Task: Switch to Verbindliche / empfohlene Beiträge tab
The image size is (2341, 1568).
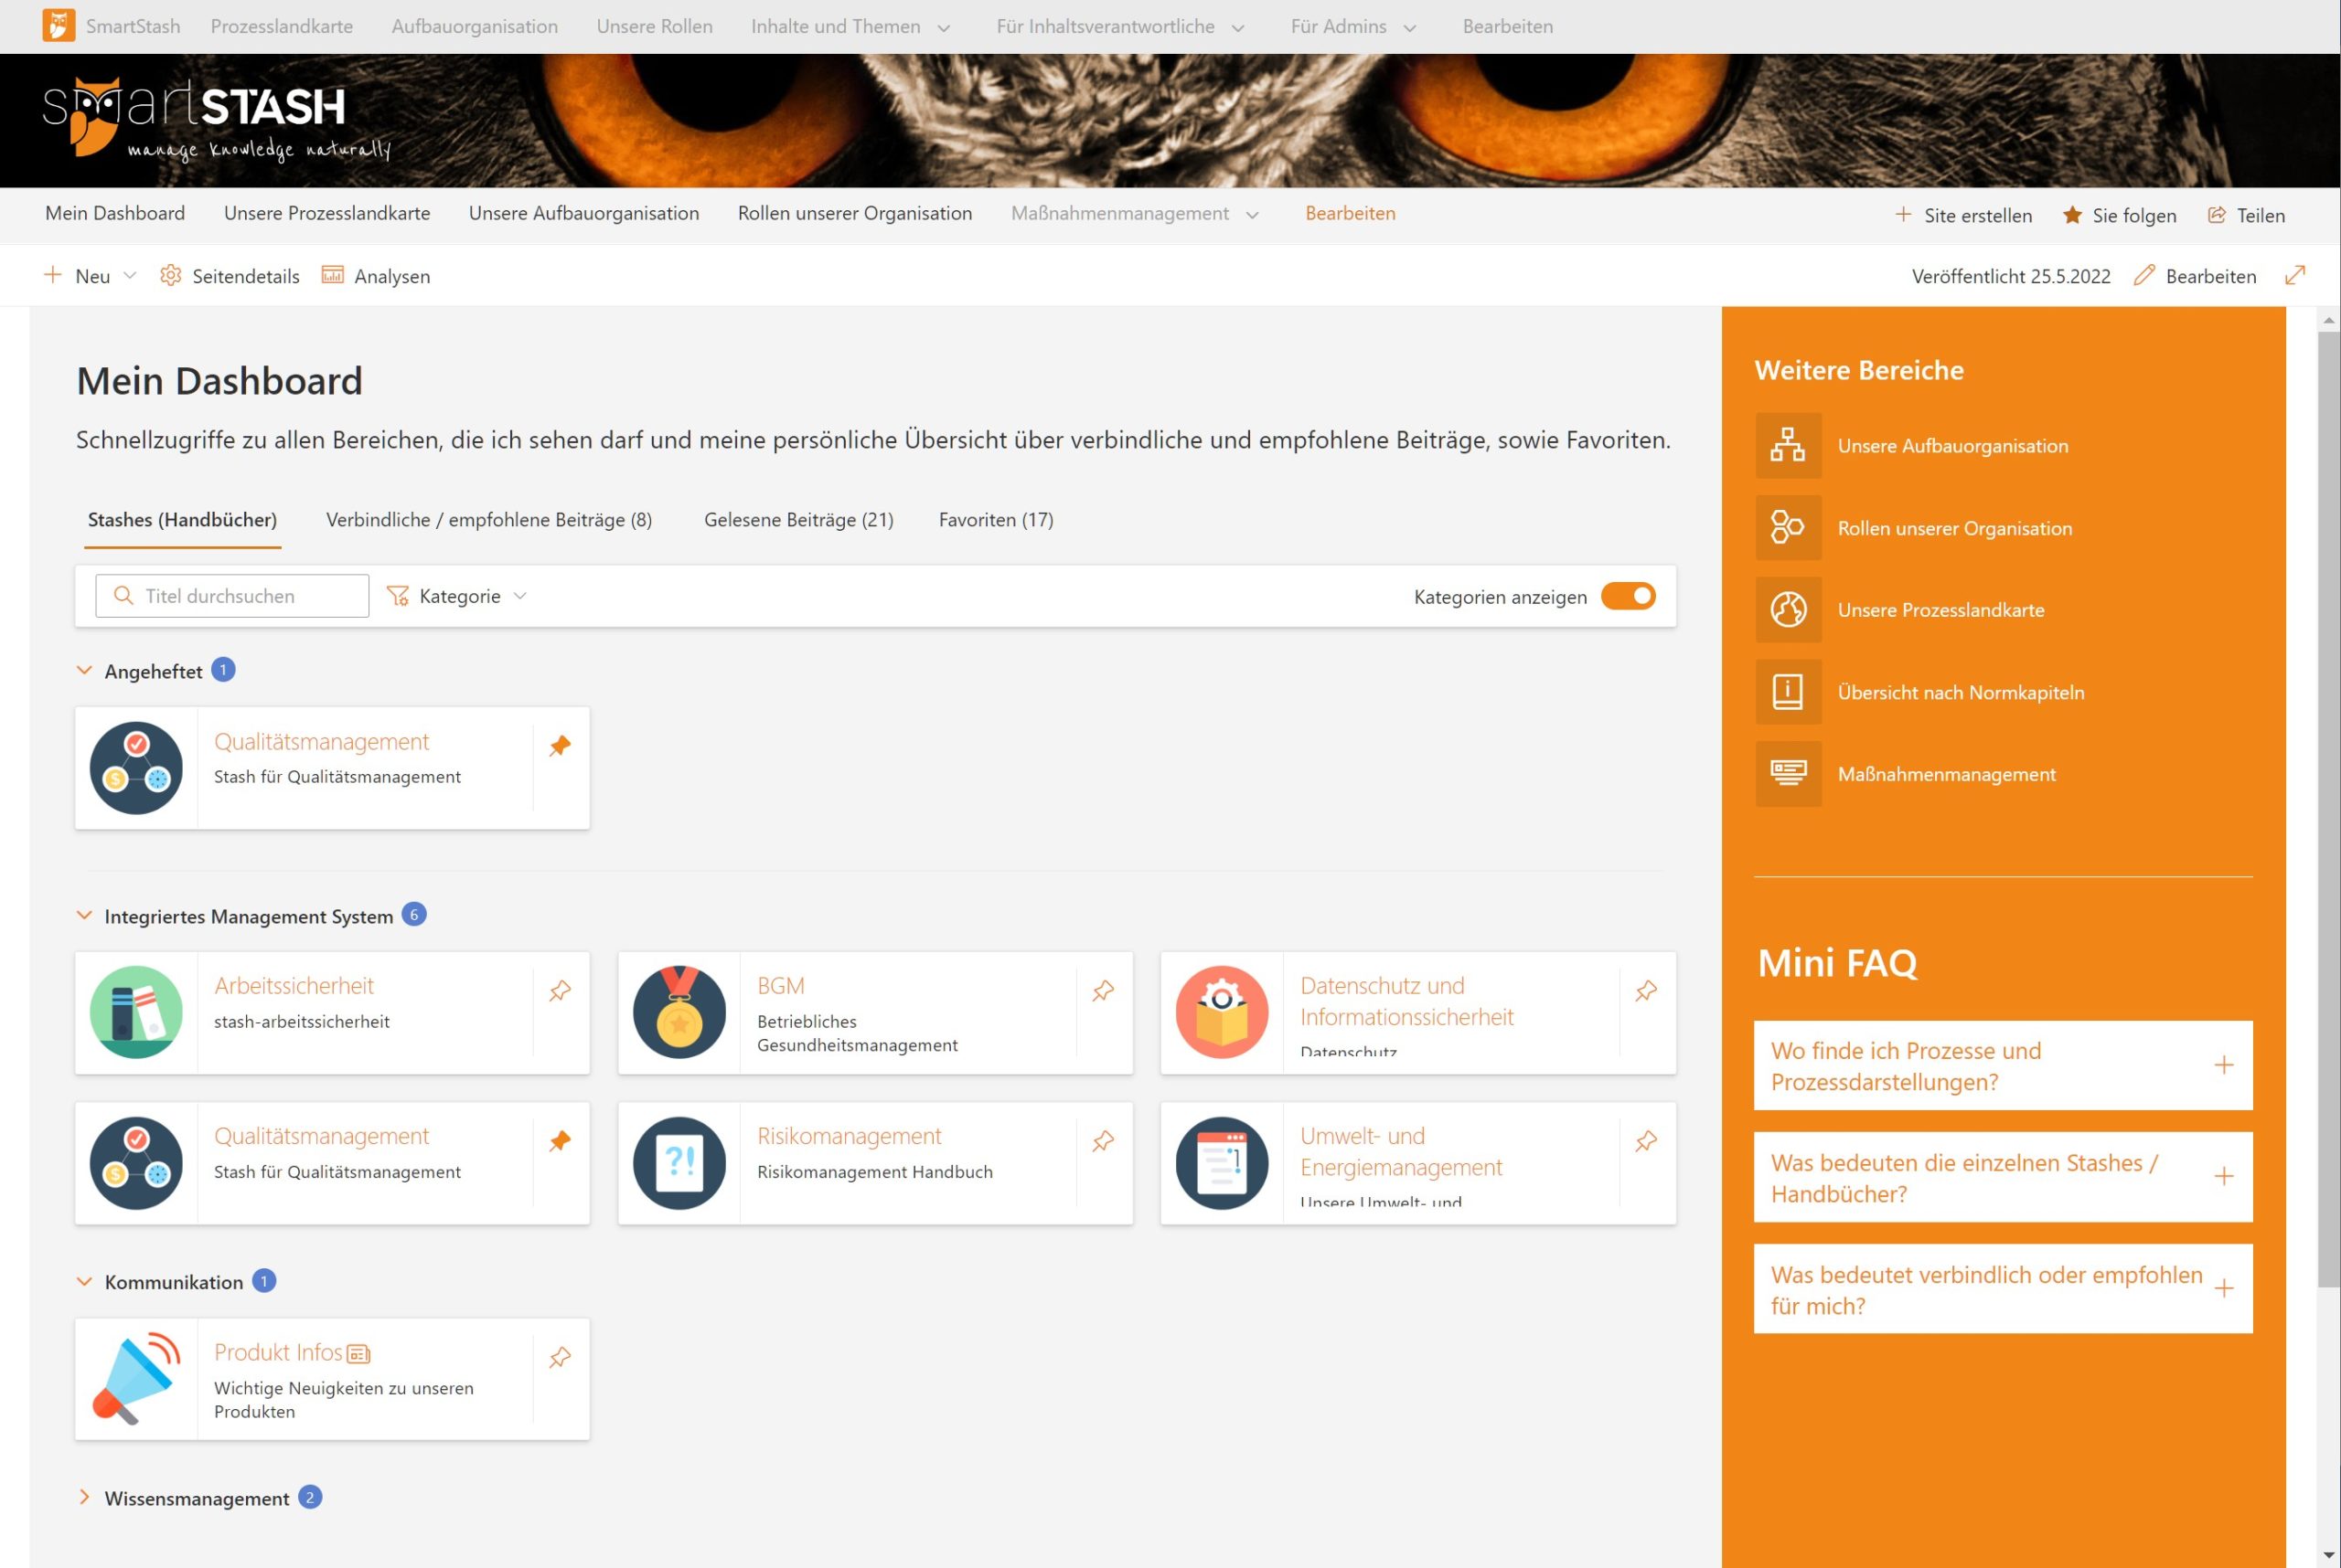Action: click(x=488, y=519)
